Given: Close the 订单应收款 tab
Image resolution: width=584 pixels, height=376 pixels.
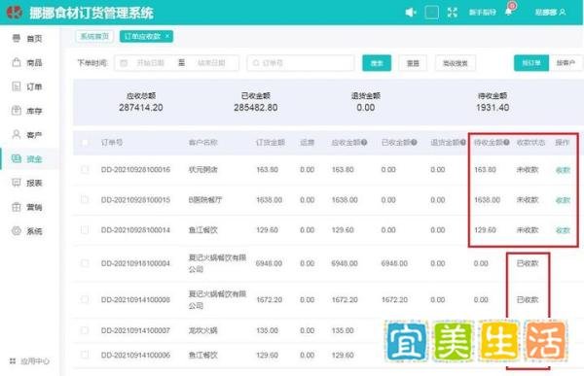Looking at the screenshot, I should [x=167, y=36].
